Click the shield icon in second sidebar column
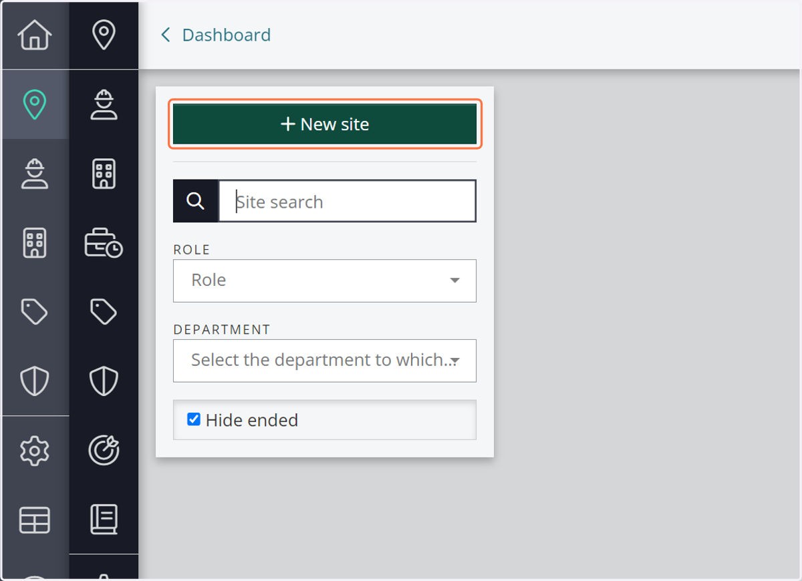This screenshot has width=802, height=581. pyautogui.click(x=104, y=381)
